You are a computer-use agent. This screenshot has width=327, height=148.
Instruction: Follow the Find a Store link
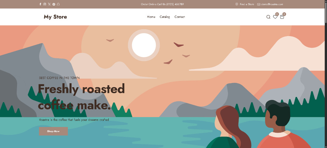[247, 4]
